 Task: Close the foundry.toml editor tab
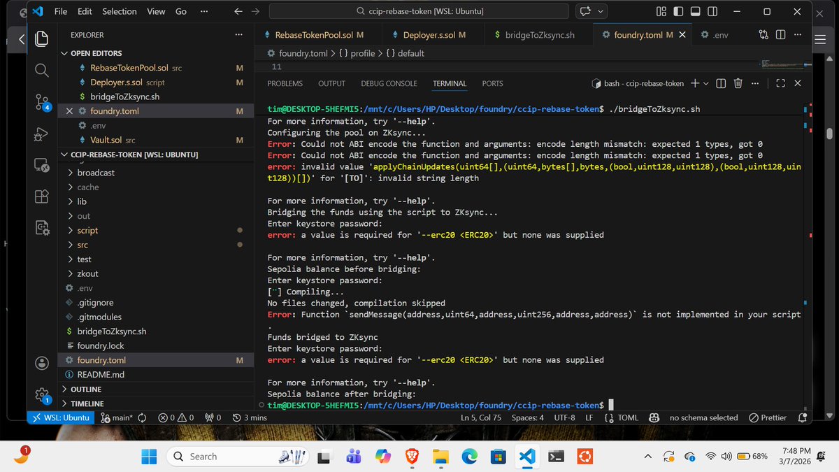click(682, 35)
